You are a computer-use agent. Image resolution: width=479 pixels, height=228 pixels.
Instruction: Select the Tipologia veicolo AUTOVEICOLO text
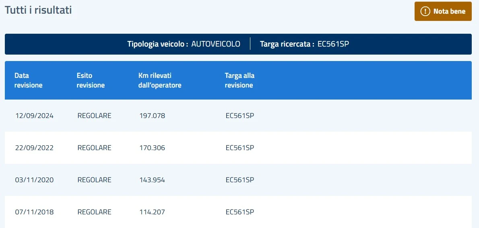184,44
